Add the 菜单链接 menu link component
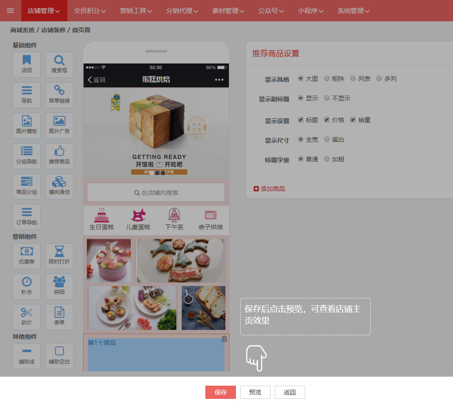Viewport: 453px width, 404px height. [x=59, y=95]
